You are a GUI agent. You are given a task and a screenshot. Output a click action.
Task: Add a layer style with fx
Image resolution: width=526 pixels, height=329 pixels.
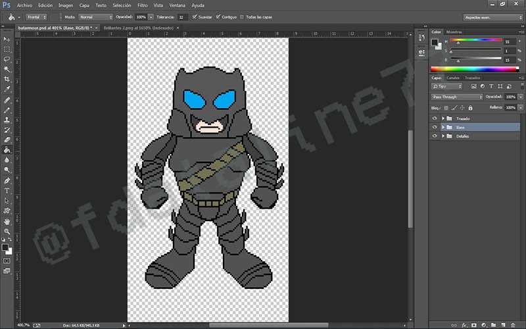click(x=464, y=325)
